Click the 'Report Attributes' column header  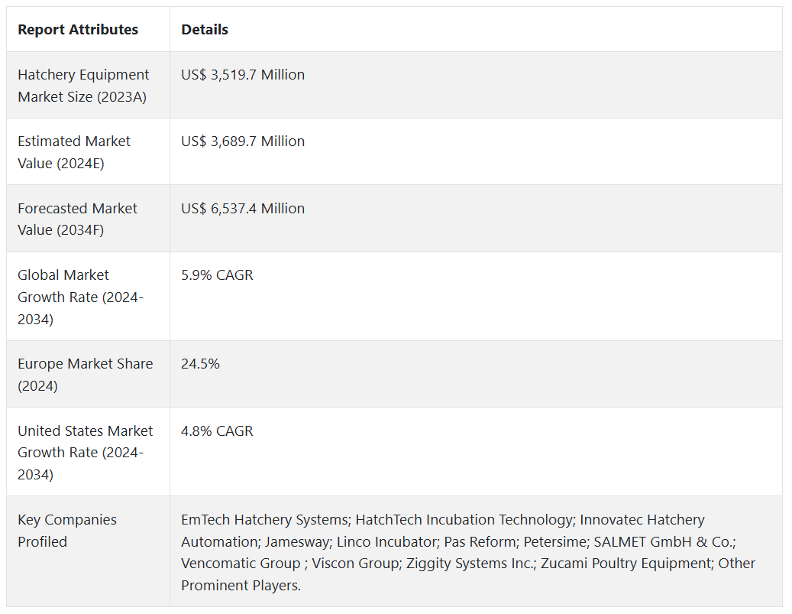point(78,30)
